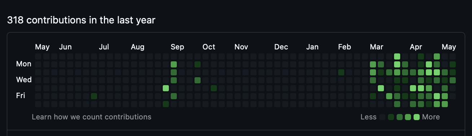
Task: Click the '318 contributions in the last year' heading
Action: tap(81, 20)
